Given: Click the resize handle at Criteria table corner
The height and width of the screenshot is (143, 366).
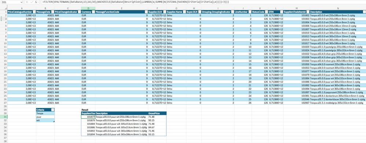Looking at the screenshot, I should (54, 121).
